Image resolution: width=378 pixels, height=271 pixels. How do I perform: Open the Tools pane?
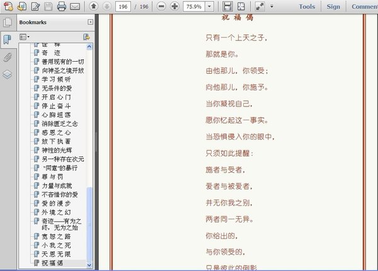307,6
